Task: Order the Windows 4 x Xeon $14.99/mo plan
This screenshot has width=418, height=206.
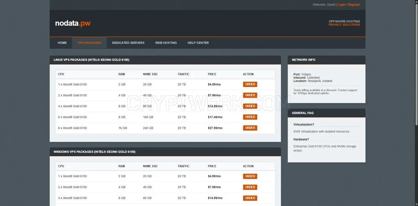Action: coord(250,198)
